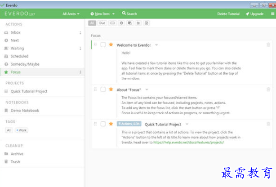Click the Quick Tutorial Project item title
This screenshot has width=276, height=187.
point(163,125)
